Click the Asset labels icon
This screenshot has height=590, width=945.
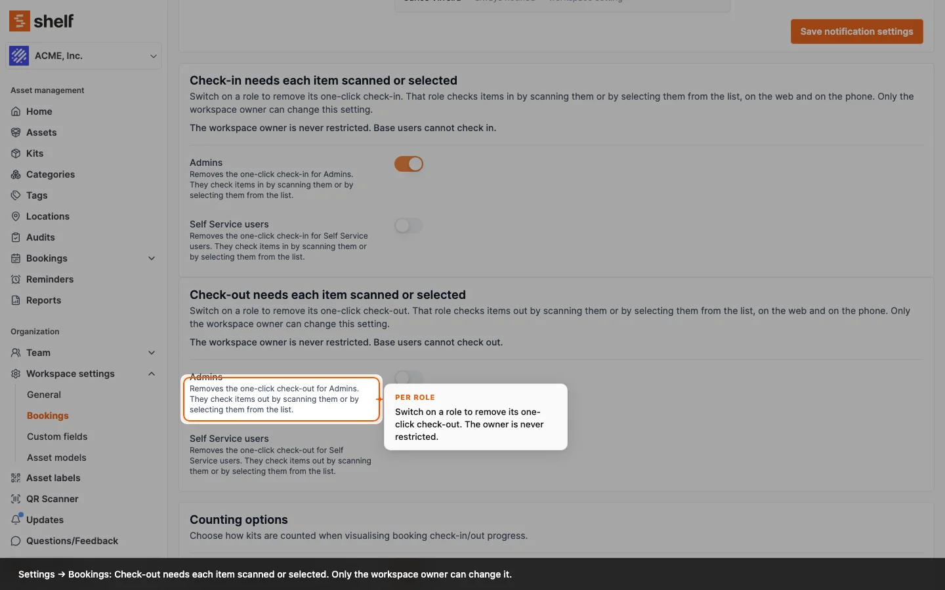(x=16, y=478)
